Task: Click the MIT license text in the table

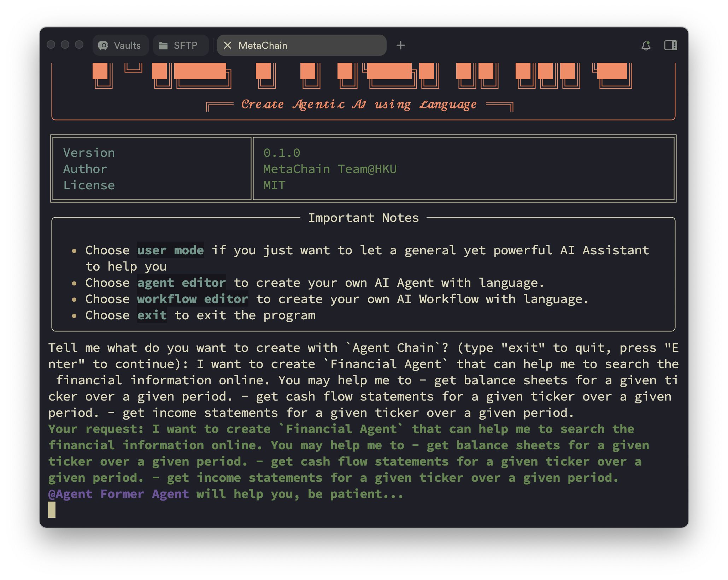Action: coord(274,185)
